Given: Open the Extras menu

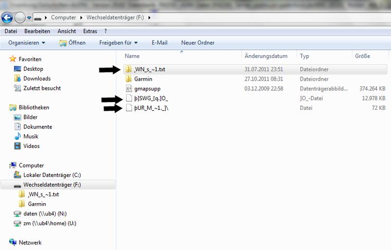Looking at the screenshot, I should 90,31.
